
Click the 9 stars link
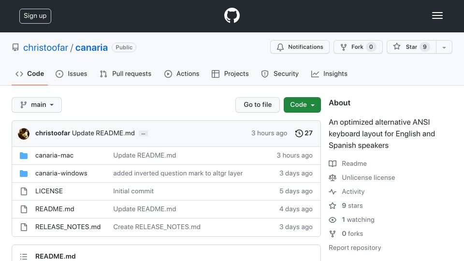pos(352,206)
